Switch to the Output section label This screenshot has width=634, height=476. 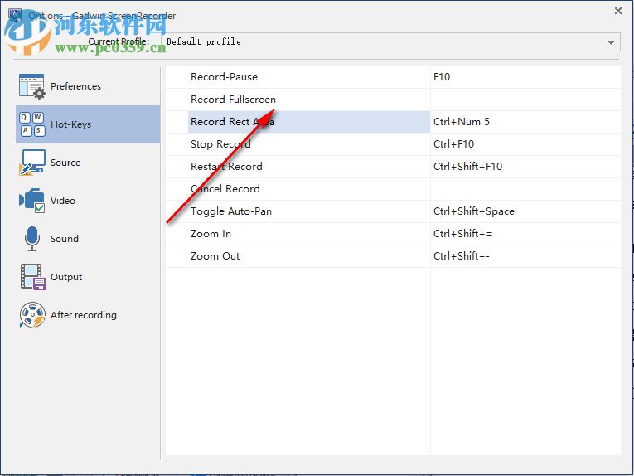(x=66, y=277)
